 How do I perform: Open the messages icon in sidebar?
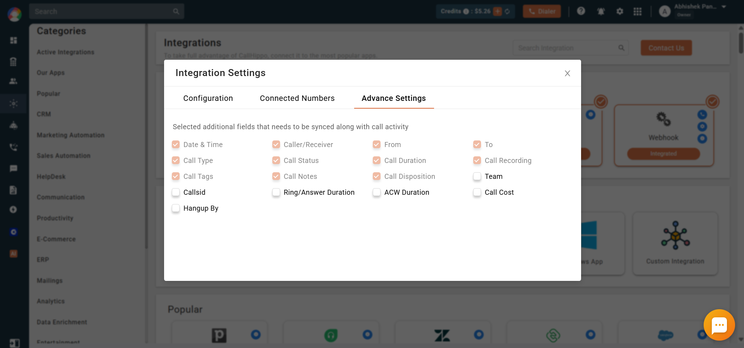pyautogui.click(x=14, y=168)
